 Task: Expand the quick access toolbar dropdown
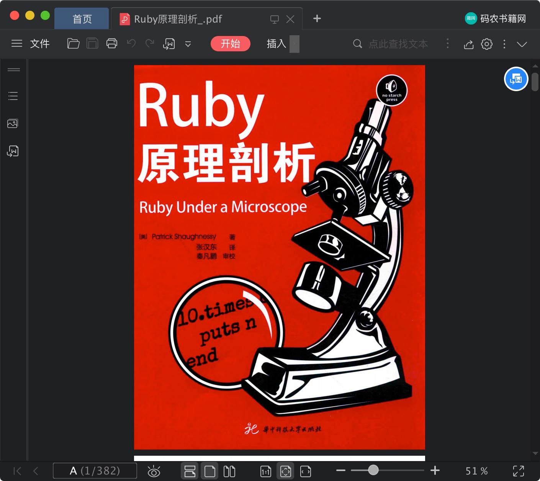[x=188, y=44]
